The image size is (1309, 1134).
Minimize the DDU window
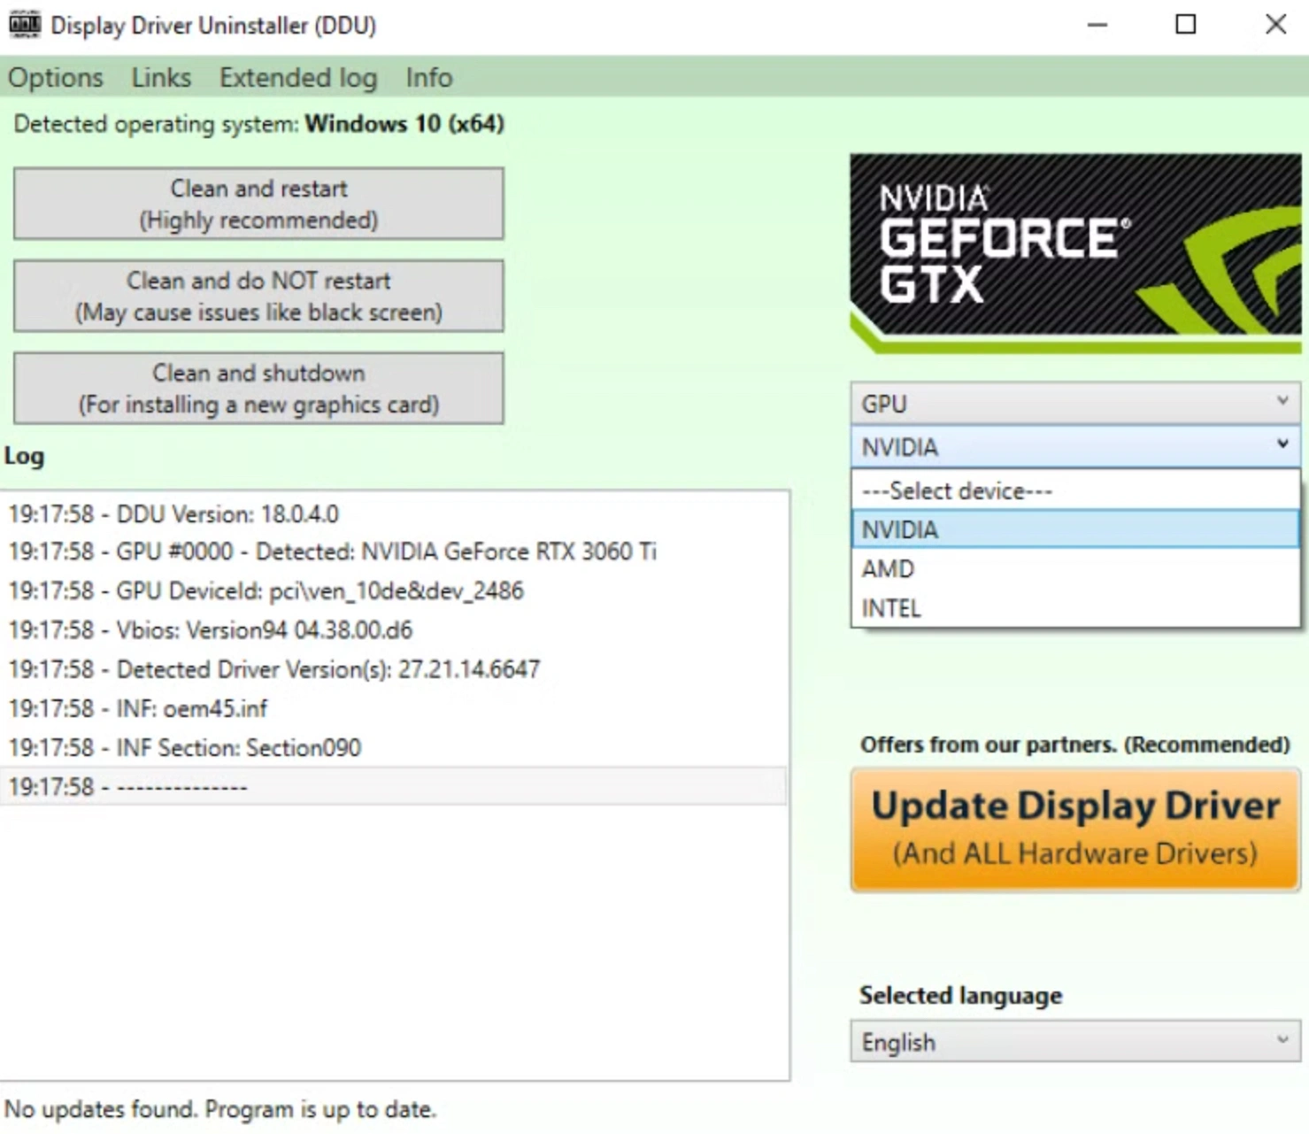[1097, 25]
